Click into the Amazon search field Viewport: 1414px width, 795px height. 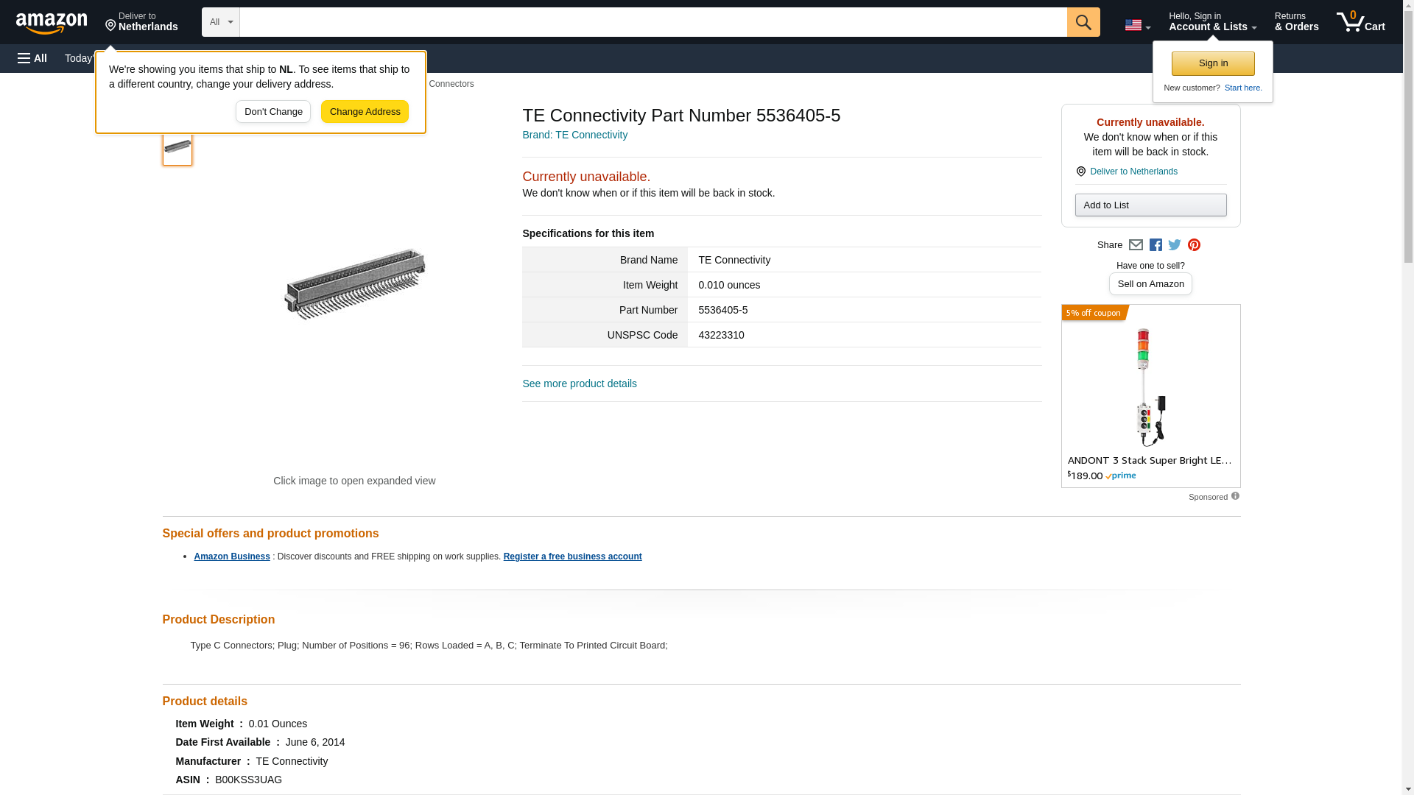[653, 22]
